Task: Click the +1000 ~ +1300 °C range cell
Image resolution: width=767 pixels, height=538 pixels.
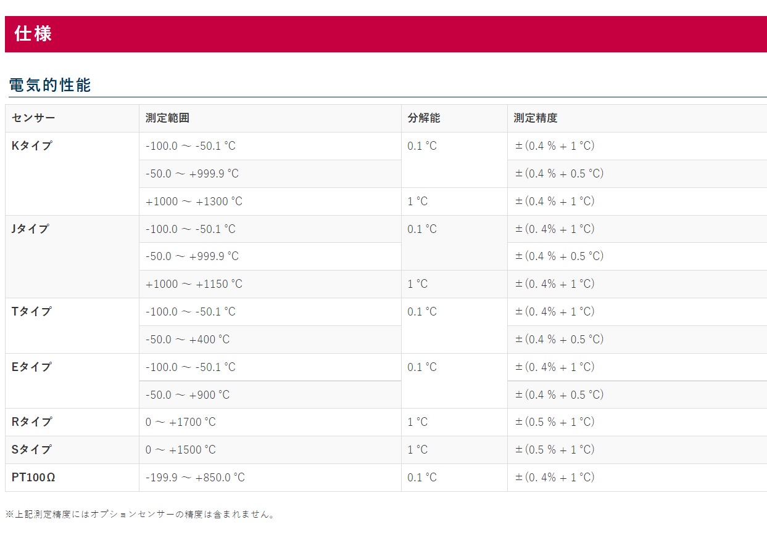Action: (194, 202)
